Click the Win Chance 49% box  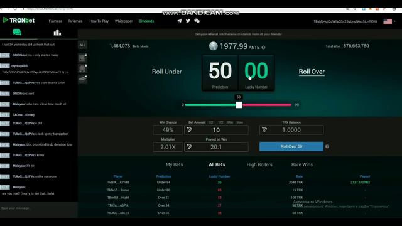tap(168, 130)
